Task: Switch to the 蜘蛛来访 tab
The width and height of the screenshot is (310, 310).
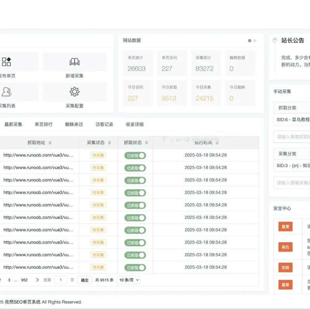Action: (74, 124)
